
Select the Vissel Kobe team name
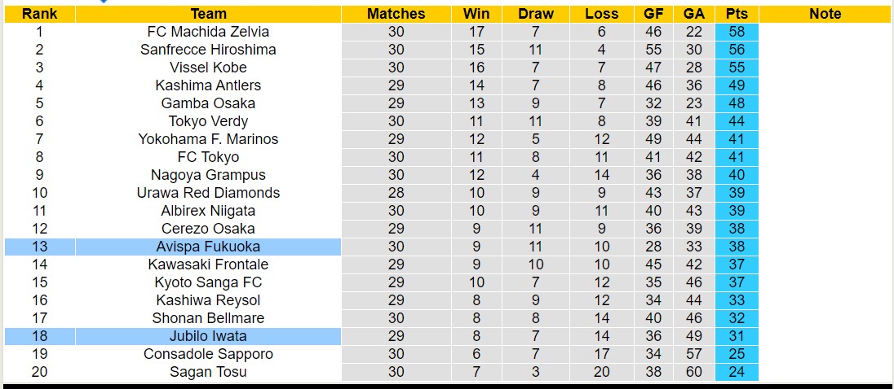[x=208, y=68]
